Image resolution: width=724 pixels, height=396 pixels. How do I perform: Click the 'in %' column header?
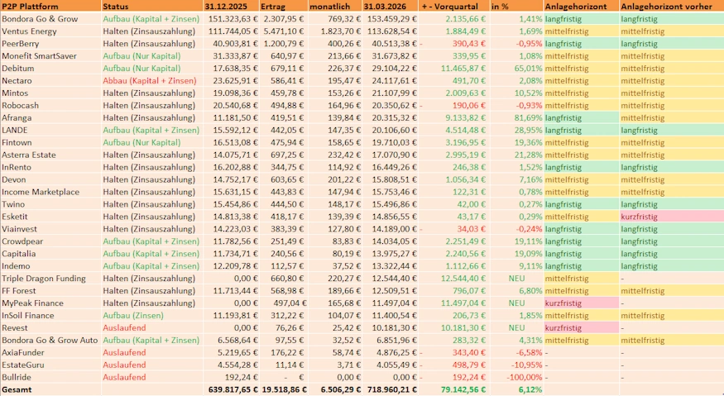(x=516, y=6)
